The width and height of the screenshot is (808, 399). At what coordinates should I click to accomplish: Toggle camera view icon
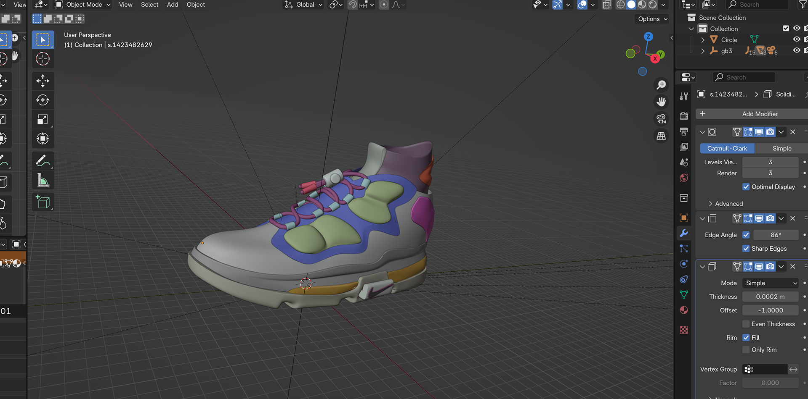pyautogui.click(x=661, y=119)
